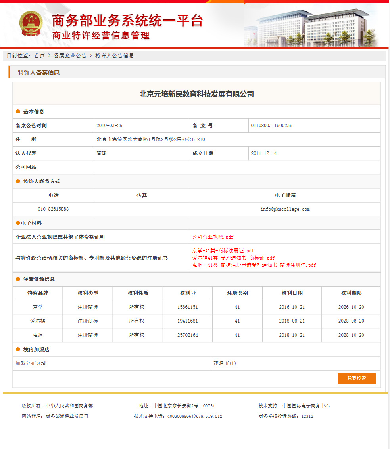Image resolution: width=390 pixels, height=449 pixels.
Task: Click rights date 2016-10-21
Action: (x=292, y=307)
